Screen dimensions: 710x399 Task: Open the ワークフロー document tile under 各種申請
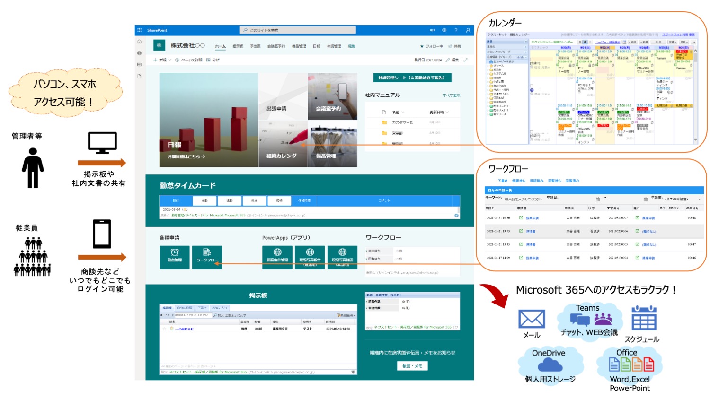207,258
